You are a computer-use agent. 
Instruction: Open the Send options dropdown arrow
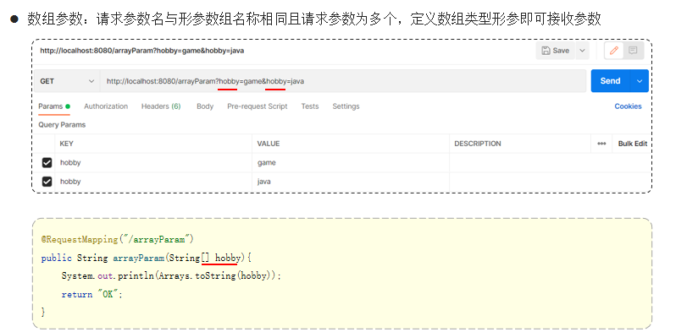pyautogui.click(x=640, y=81)
